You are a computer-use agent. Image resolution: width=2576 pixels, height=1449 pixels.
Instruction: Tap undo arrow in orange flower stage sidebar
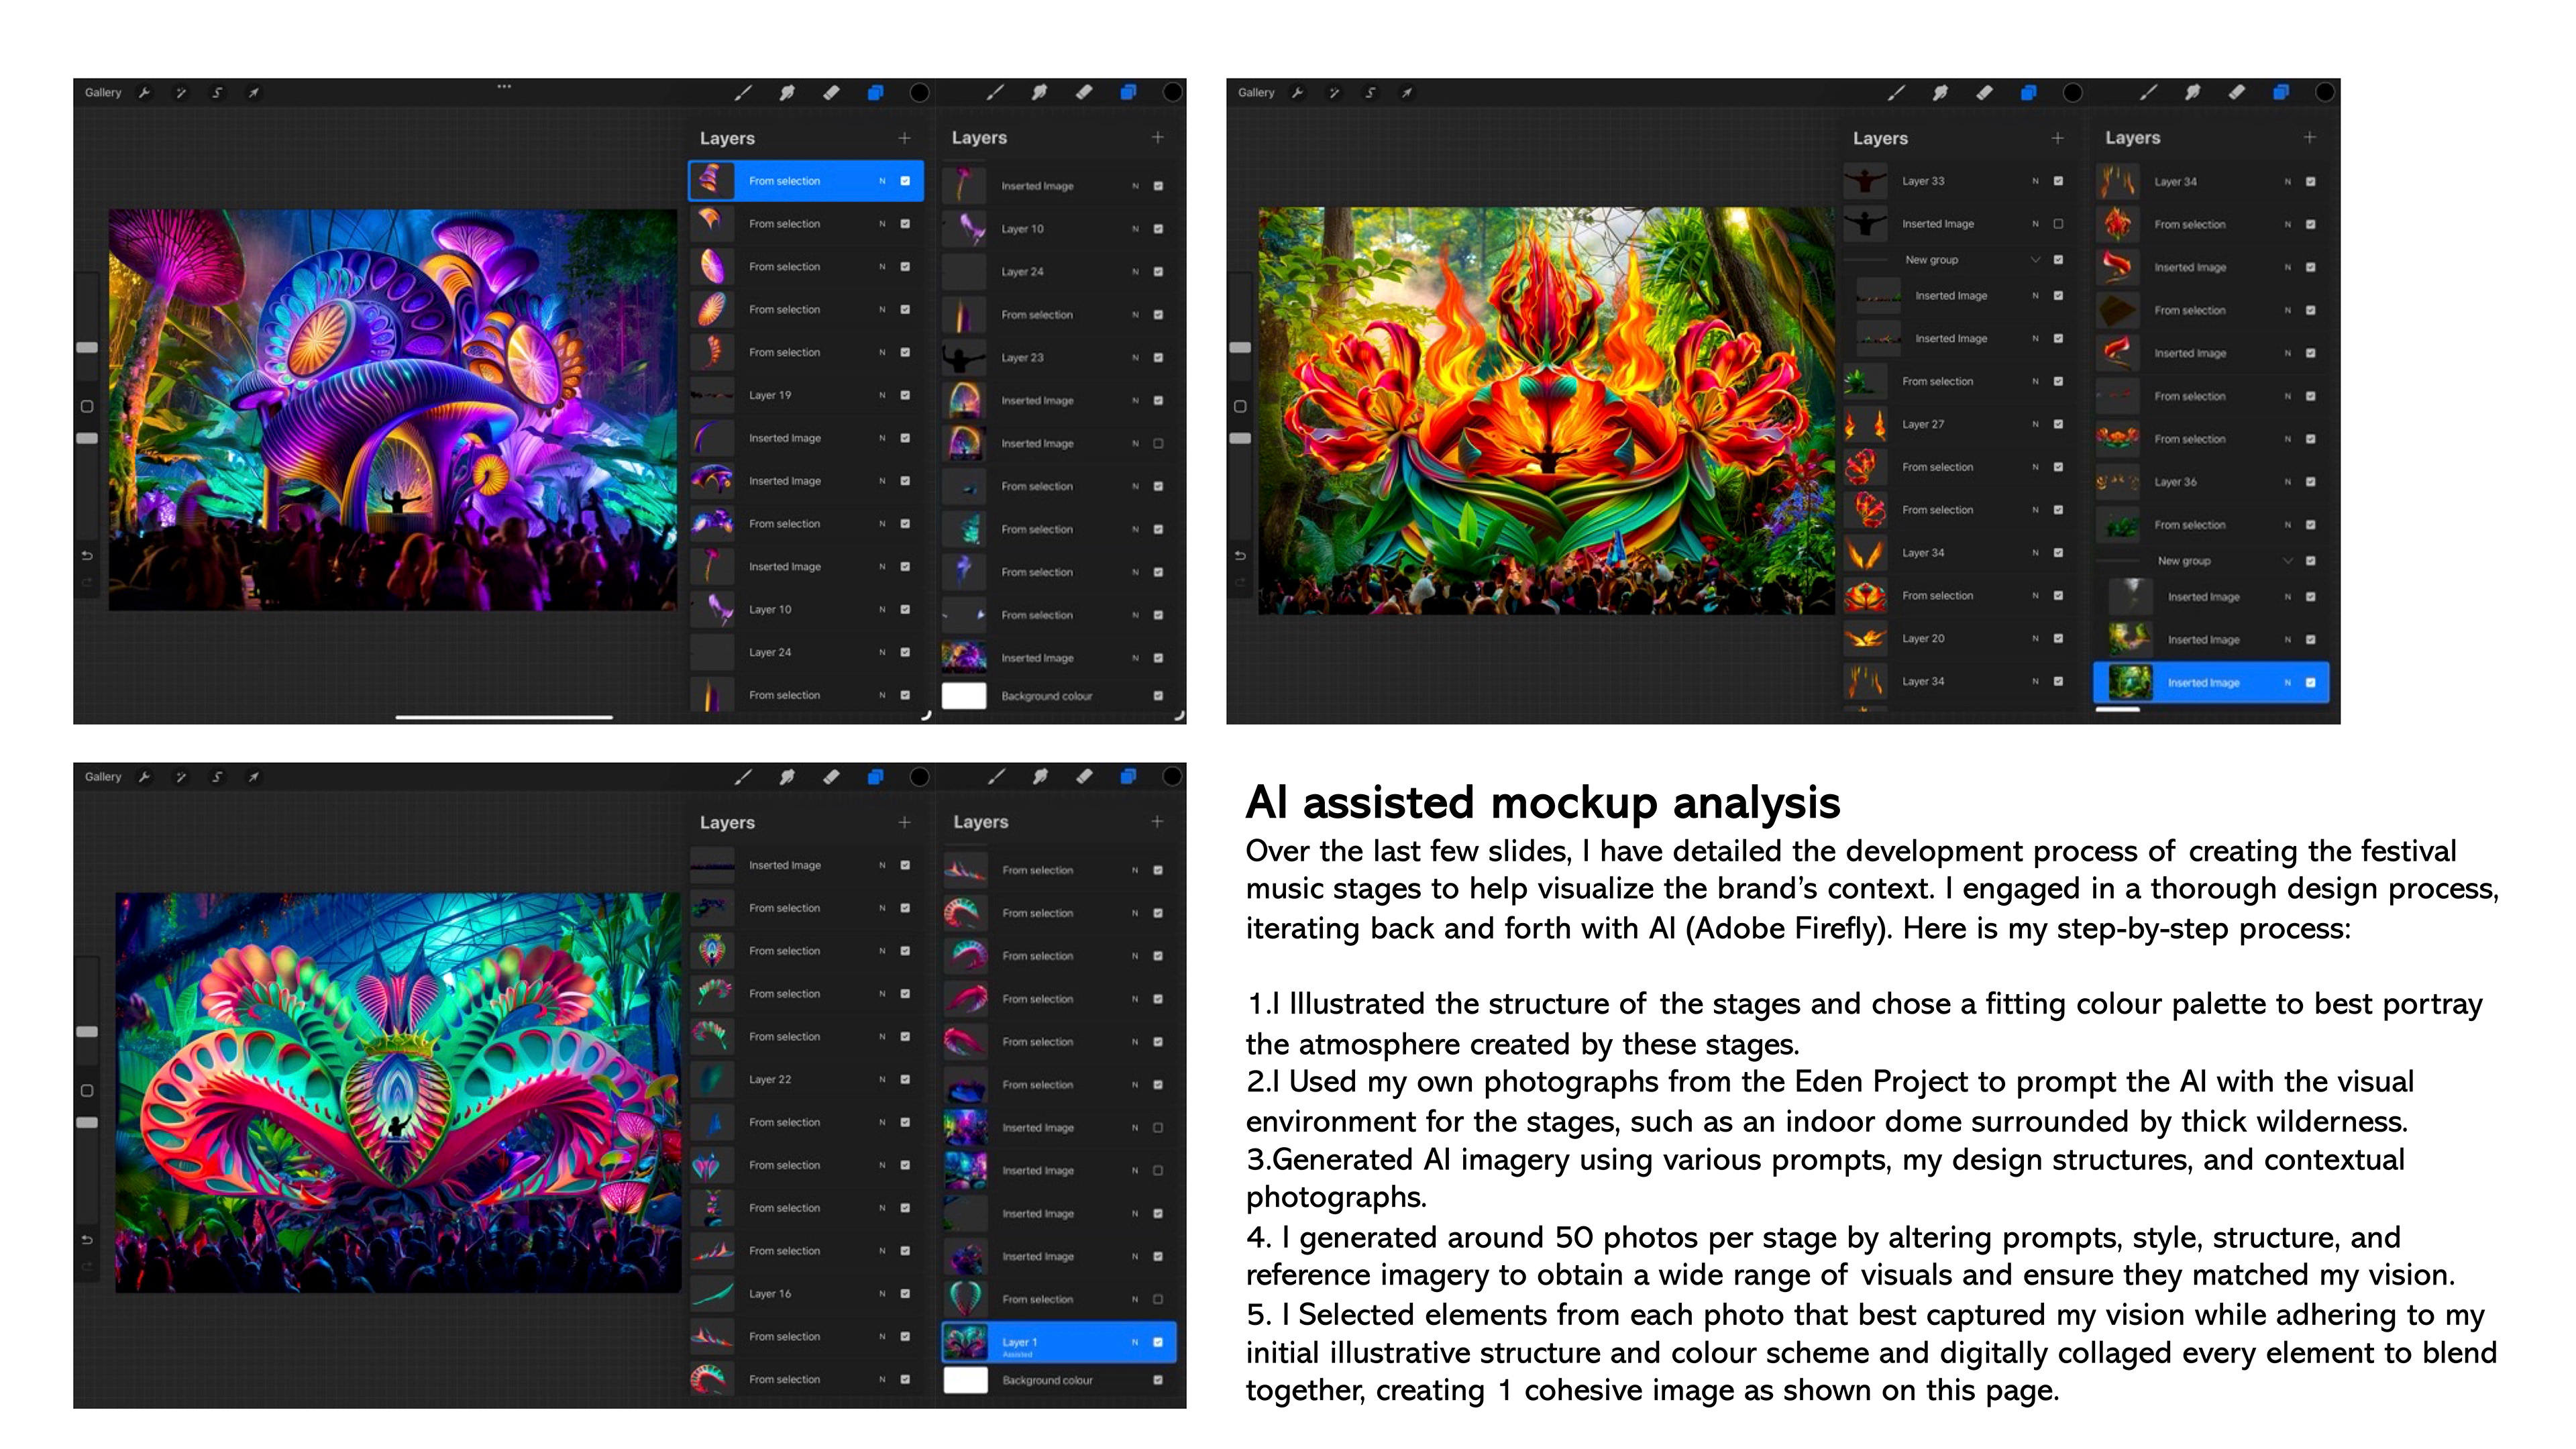(1240, 555)
